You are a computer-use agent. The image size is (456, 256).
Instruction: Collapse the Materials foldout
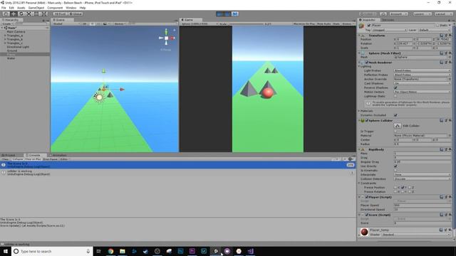pos(359,111)
